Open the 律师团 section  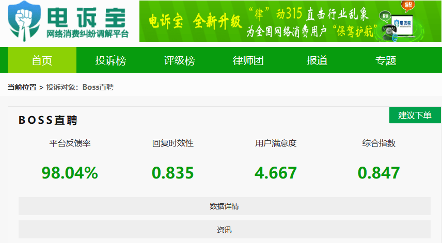point(248,60)
